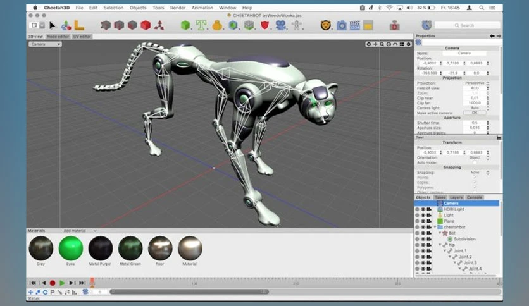Image resolution: width=529 pixels, height=306 pixels.
Task: Click the orange timeline playhead marker
Action: click(x=92, y=283)
